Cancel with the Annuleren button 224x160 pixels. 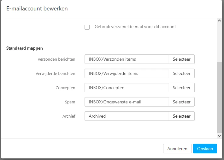(177, 149)
